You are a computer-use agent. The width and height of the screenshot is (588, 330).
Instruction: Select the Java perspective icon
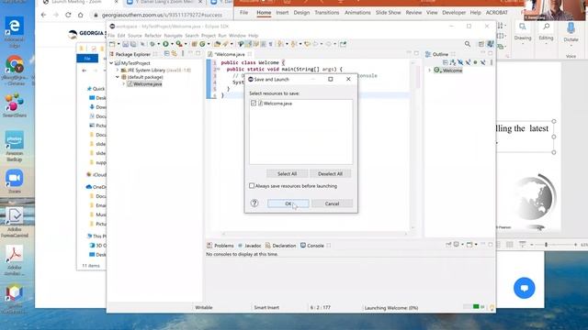490,44
